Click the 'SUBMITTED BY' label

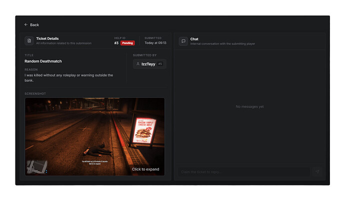click(145, 55)
